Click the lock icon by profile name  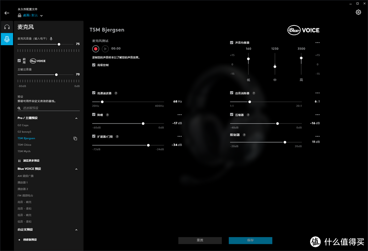click(19, 15)
